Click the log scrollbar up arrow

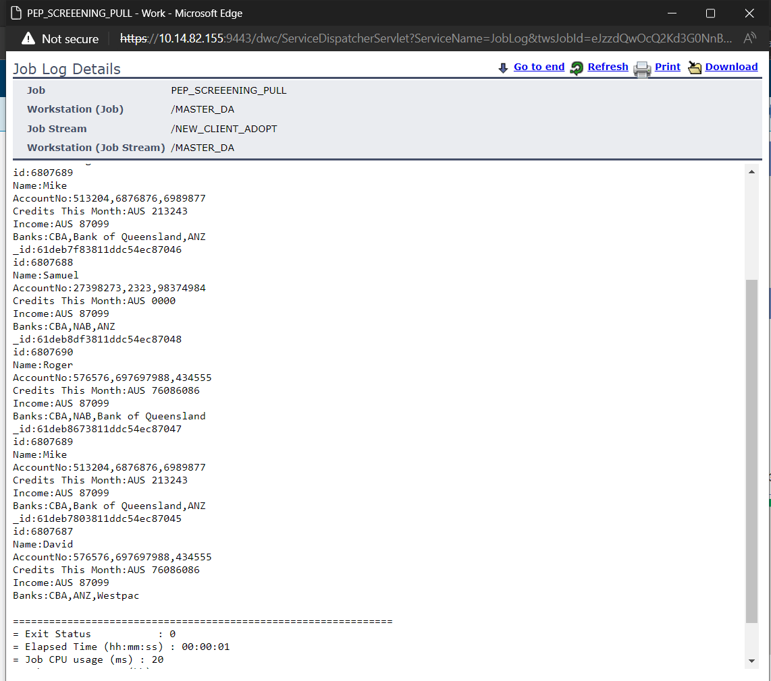[751, 172]
